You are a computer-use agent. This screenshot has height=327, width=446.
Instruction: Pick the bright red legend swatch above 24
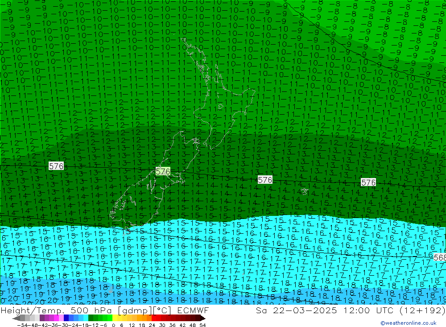154,318
